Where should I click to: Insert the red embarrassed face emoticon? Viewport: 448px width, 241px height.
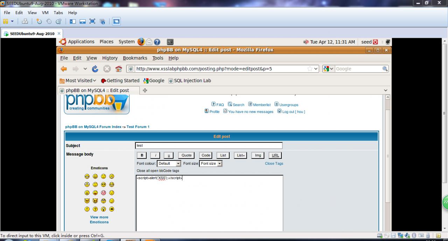coord(104,193)
